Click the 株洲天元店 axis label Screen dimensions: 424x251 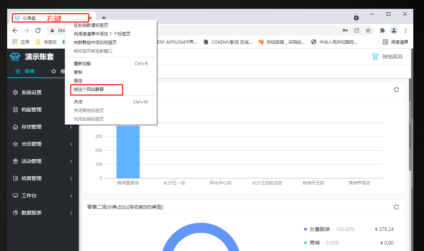[313, 183]
